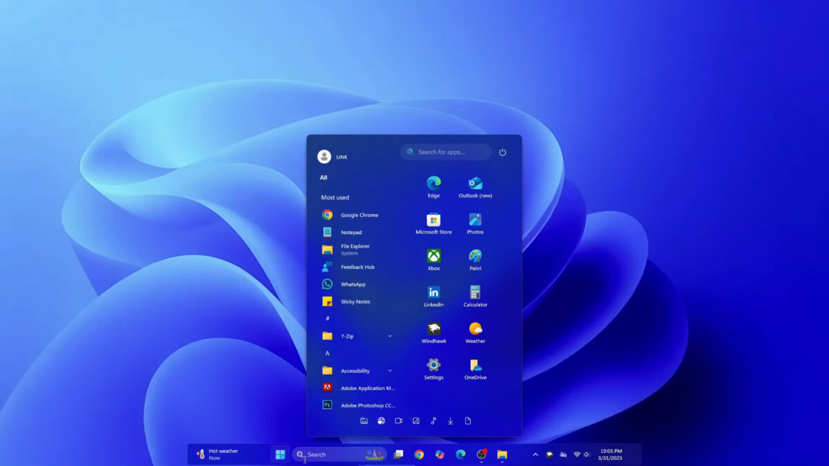
Task: Open the Downloads shortcut at the Start menu bottom
Action: (450, 420)
